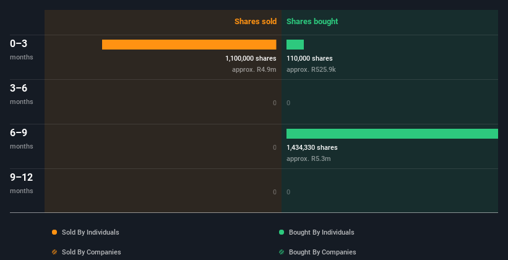Viewport: 508px width, 260px height.
Task: Select the small green 0–3 months bought bar
Action: [295, 45]
